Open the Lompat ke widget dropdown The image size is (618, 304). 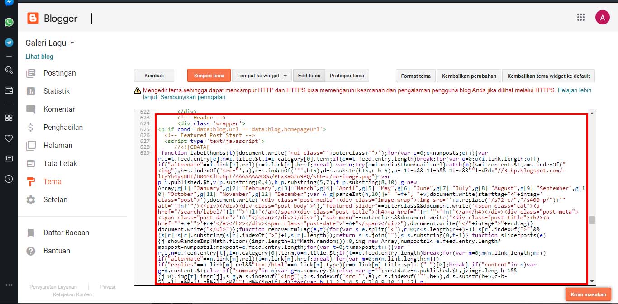point(262,76)
